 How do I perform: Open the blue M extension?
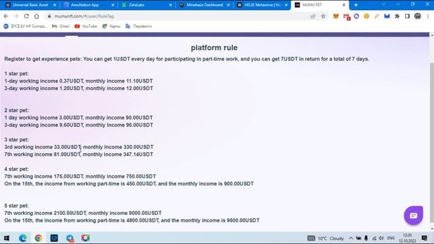tap(387, 16)
